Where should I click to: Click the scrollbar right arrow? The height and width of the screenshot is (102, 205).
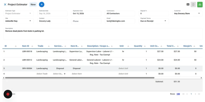tap(201, 78)
